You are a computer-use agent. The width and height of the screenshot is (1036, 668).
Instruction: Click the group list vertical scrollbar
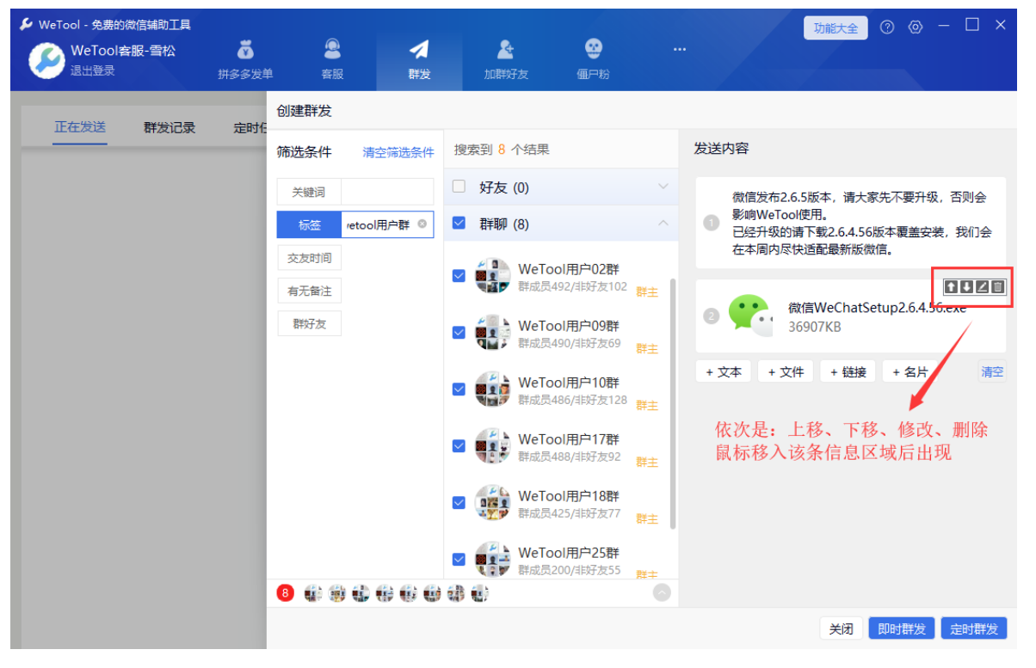[x=673, y=404]
